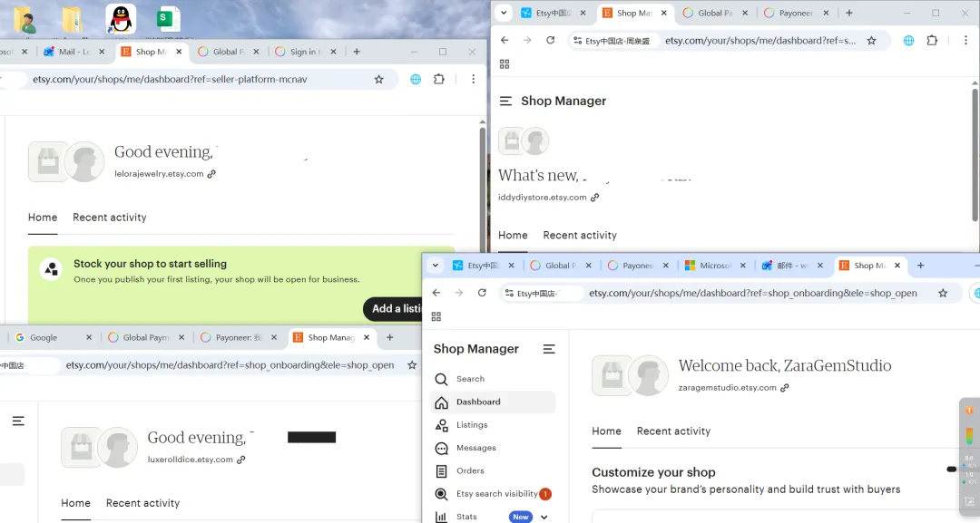This screenshot has height=523, width=980.
Task: Click Add a listing button
Action: click(x=393, y=308)
